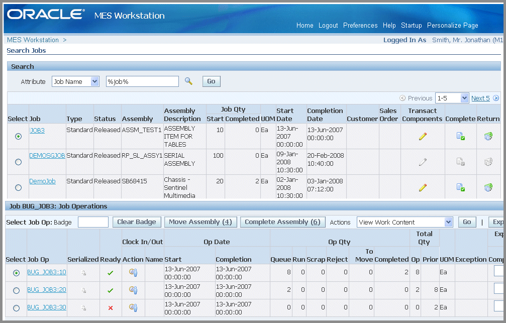This screenshot has height=323, width=506.
Task: Click the search magnifier icon beside %job%
Action: [188, 81]
